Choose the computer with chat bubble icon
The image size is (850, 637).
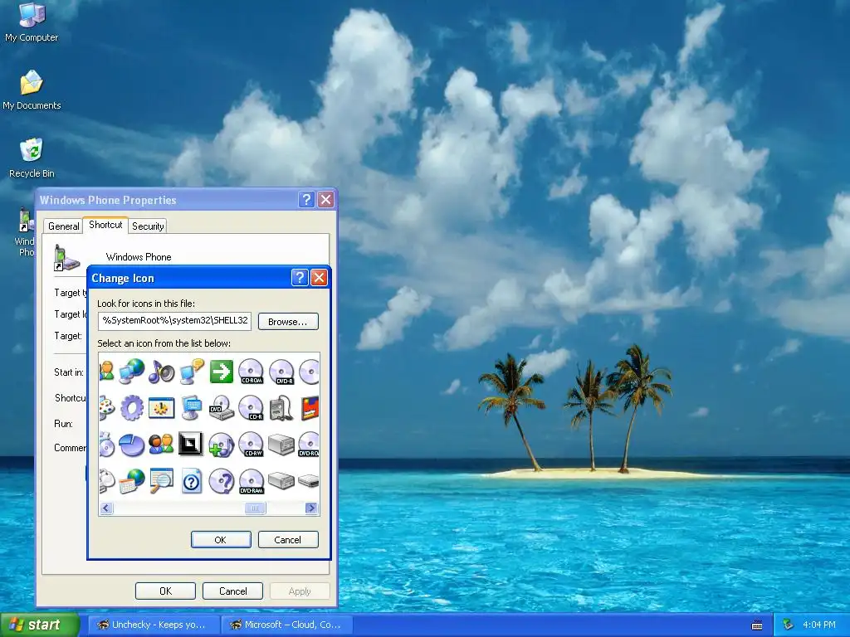point(192,372)
